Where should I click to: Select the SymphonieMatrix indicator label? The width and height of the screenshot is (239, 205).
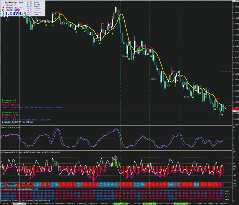[x=20, y=189]
